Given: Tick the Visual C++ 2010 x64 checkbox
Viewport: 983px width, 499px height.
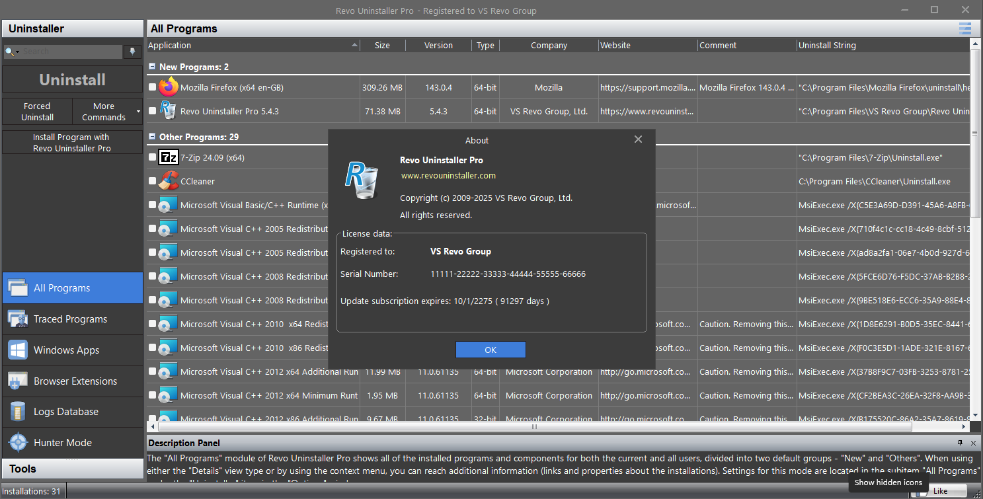Looking at the screenshot, I should click(x=153, y=324).
